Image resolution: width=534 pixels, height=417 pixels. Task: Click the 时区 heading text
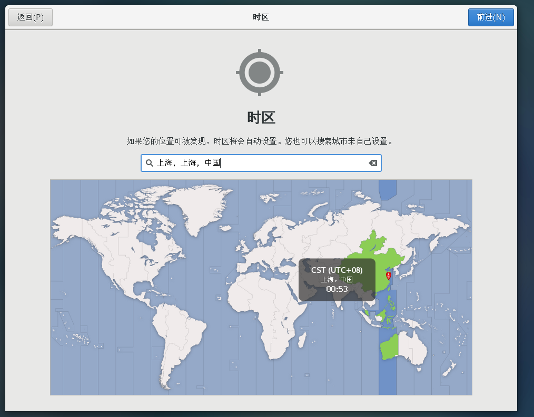261,118
